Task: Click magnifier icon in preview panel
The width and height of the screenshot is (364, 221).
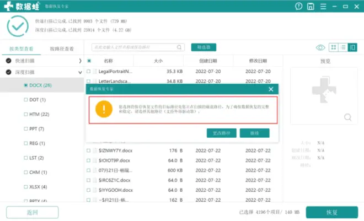Action: coord(347,117)
